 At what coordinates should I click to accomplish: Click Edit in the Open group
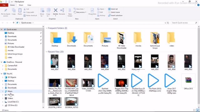[x=100, y=12]
